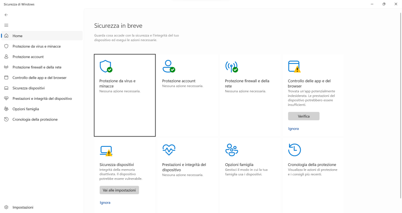Click the laptop icon beside Sicurezza dispositivi

[6, 88]
